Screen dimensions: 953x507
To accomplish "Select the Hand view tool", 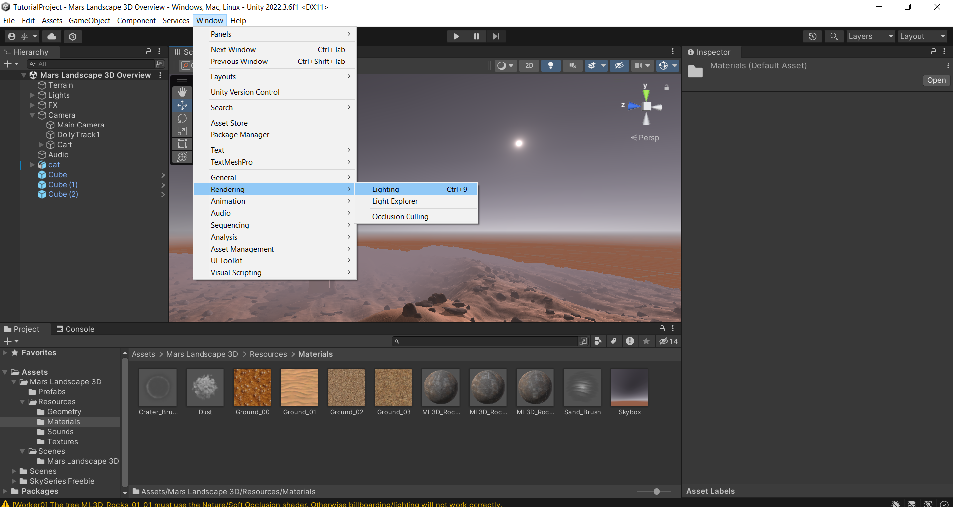I will (x=182, y=92).
